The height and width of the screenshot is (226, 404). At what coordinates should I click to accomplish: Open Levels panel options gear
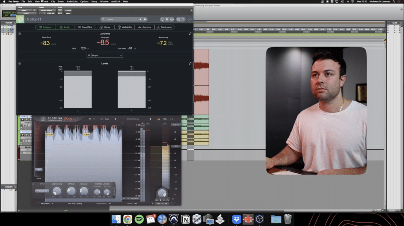pyautogui.click(x=20, y=63)
